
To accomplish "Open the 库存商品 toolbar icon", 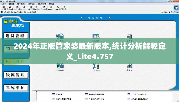I will 17,8.
